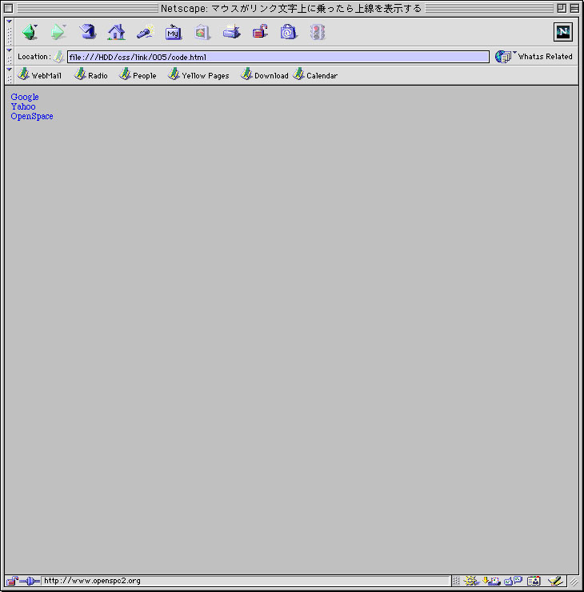This screenshot has width=584, height=592.
Task: Follow the Google link
Action: 25,97
